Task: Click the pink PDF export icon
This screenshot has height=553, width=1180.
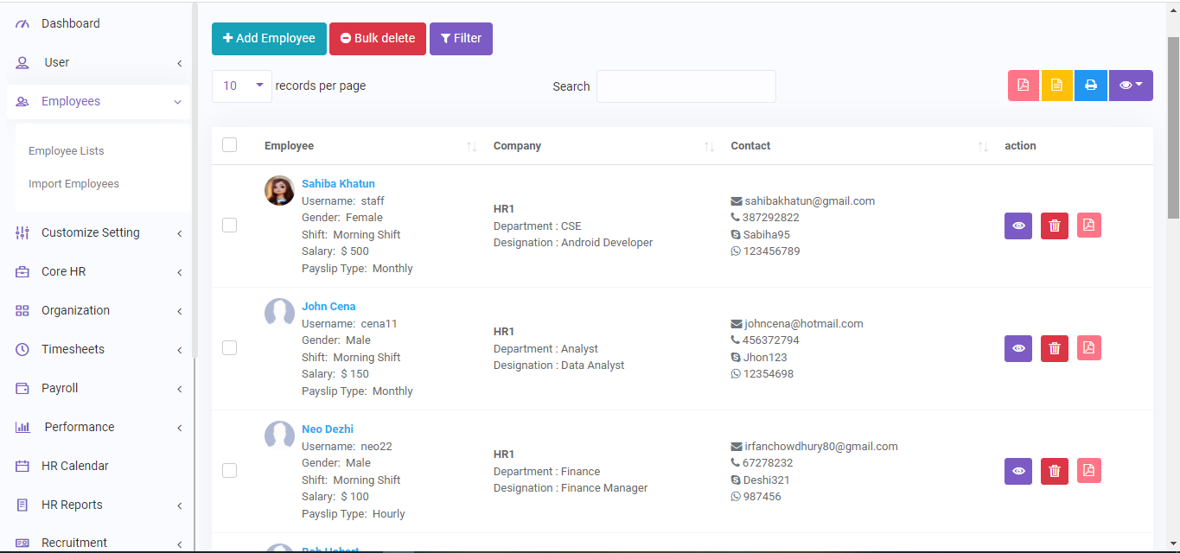Action: (1024, 86)
